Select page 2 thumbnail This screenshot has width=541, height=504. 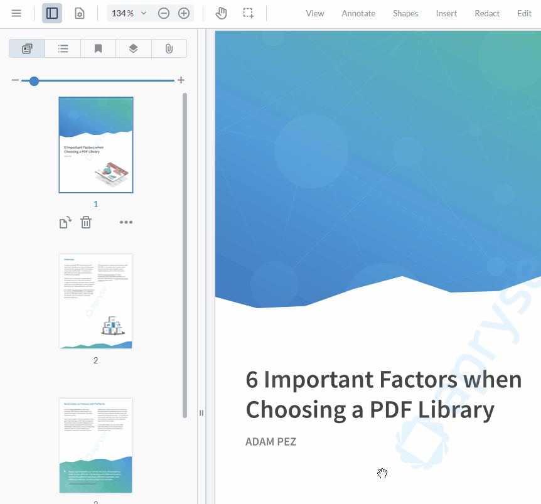[x=96, y=301]
